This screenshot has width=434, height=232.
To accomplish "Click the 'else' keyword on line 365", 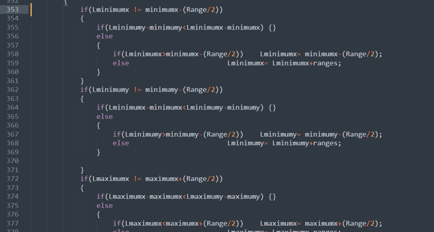I will pyautogui.click(x=105, y=116).
